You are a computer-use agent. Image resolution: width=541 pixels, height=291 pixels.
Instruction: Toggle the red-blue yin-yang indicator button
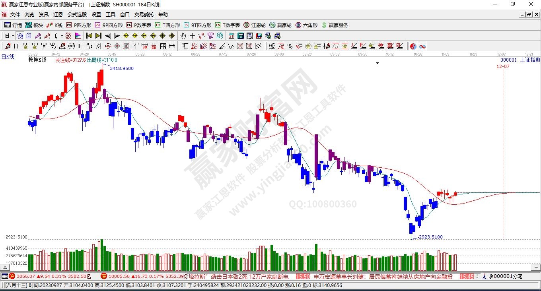(413, 46)
